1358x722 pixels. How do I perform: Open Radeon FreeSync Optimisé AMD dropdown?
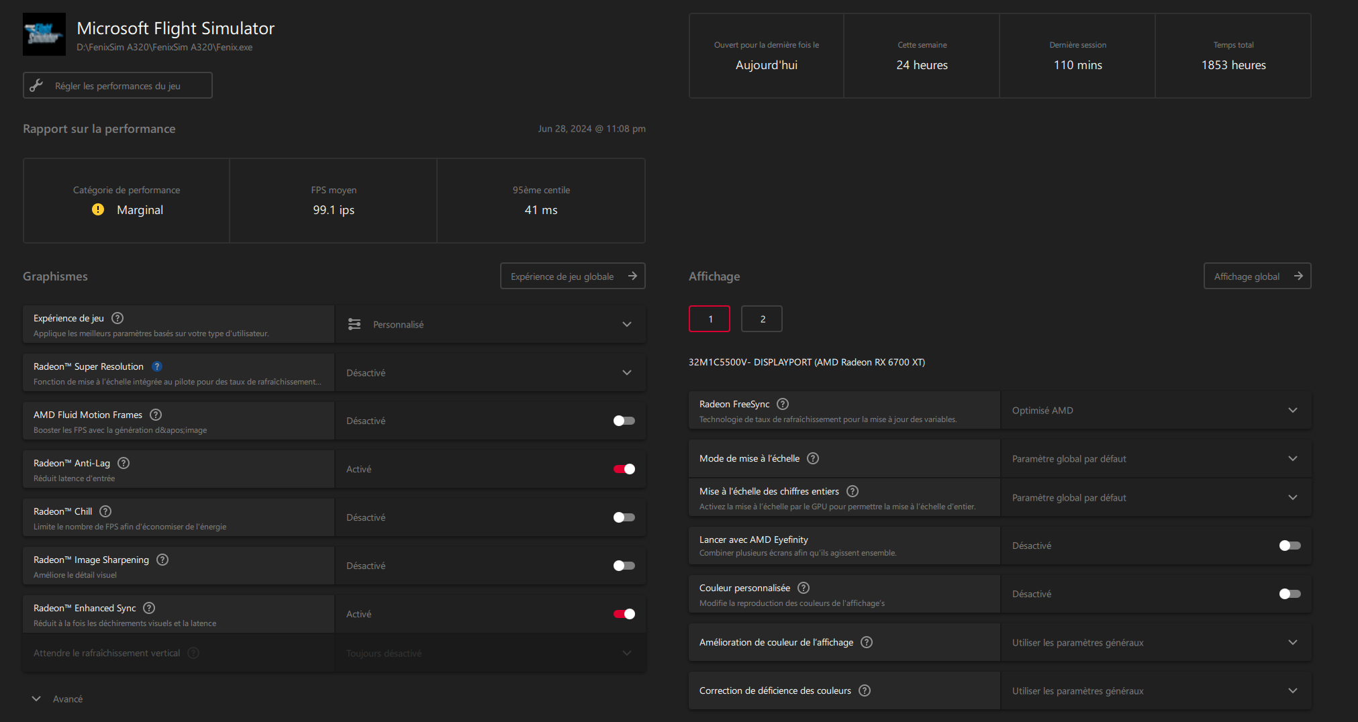[x=1156, y=410]
